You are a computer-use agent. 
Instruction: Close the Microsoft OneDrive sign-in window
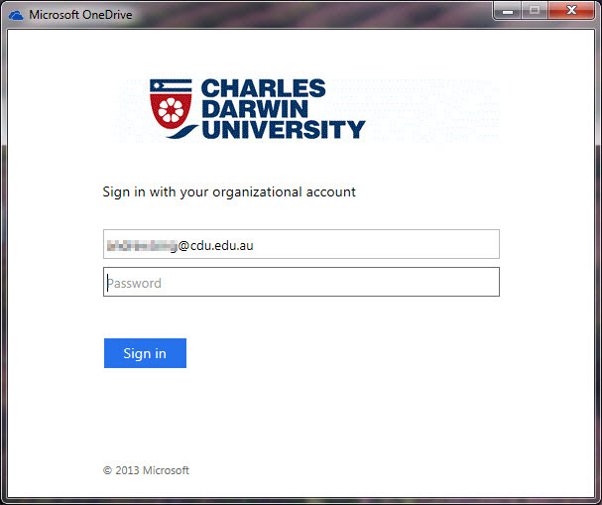pos(571,11)
